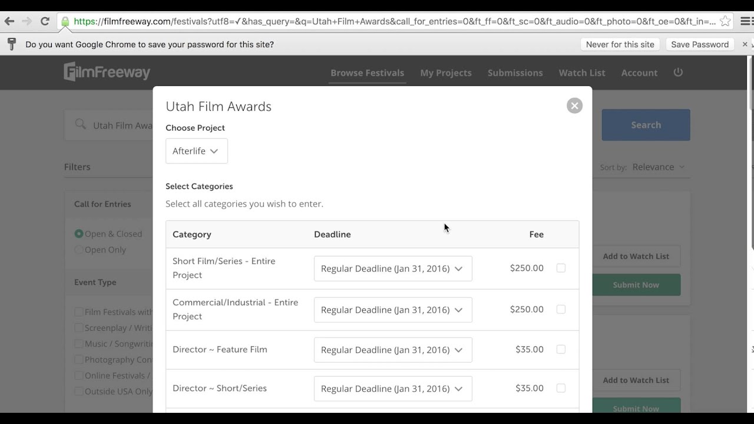Open deadline dropdown for Director ~ Feature Film
The height and width of the screenshot is (424, 754).
point(393,350)
